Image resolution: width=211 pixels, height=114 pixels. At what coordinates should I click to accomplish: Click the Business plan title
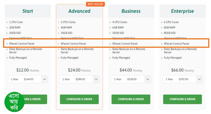[131, 11]
